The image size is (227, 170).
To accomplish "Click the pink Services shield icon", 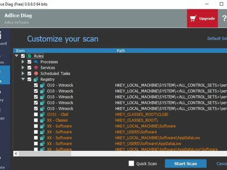I will (x=36, y=68).
